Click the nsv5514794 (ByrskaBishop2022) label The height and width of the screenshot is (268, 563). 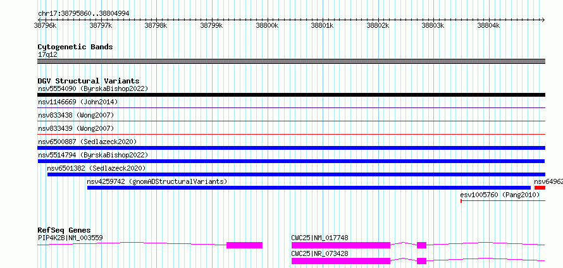(x=93, y=155)
